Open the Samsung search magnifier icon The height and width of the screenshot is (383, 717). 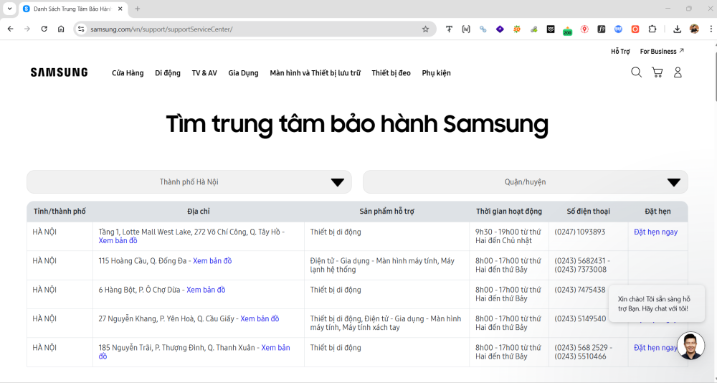(636, 72)
